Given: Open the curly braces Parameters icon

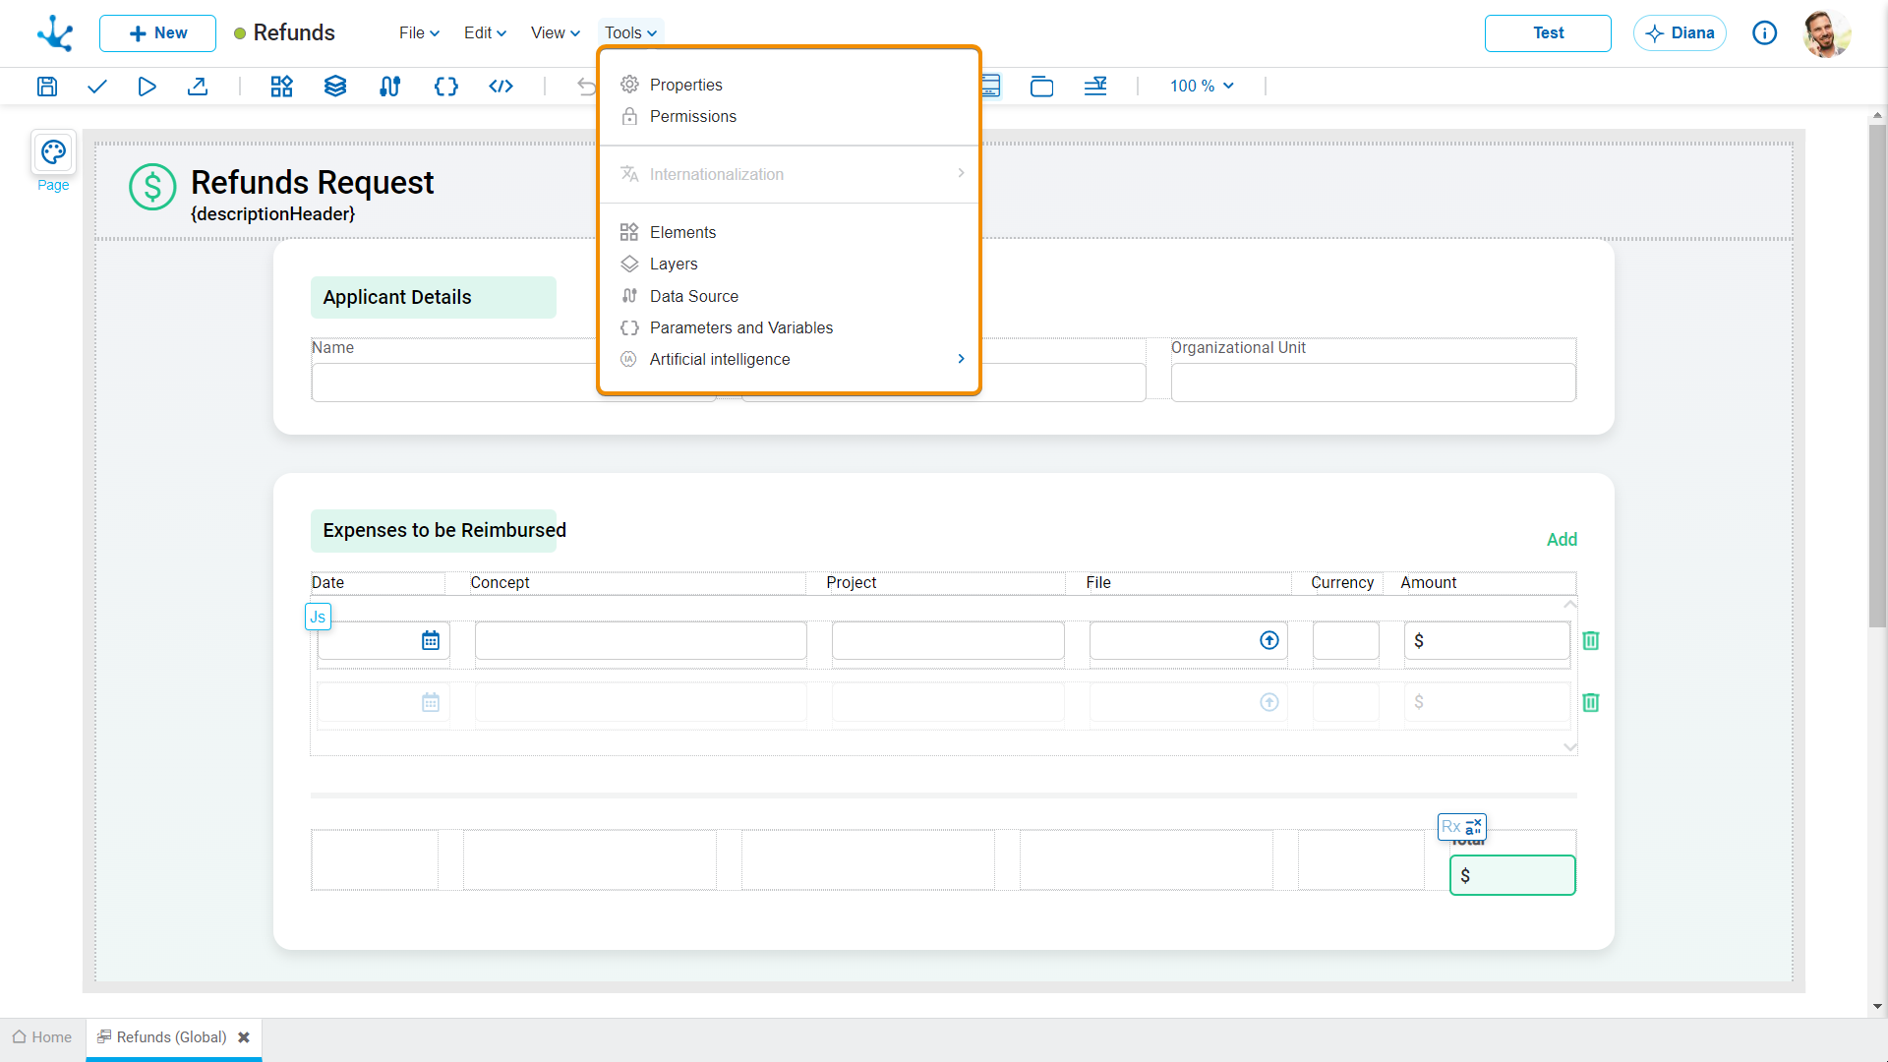Looking at the screenshot, I should (446, 87).
